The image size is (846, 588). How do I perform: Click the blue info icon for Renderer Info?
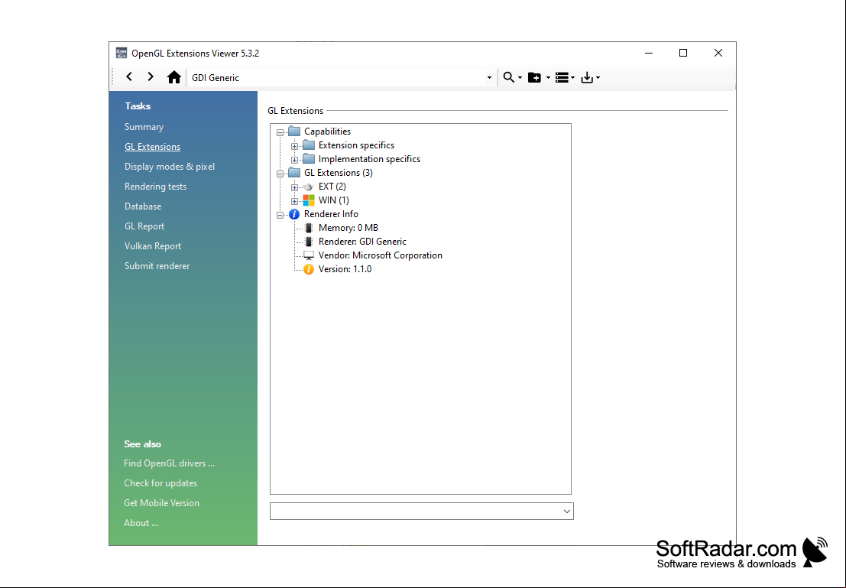point(294,214)
